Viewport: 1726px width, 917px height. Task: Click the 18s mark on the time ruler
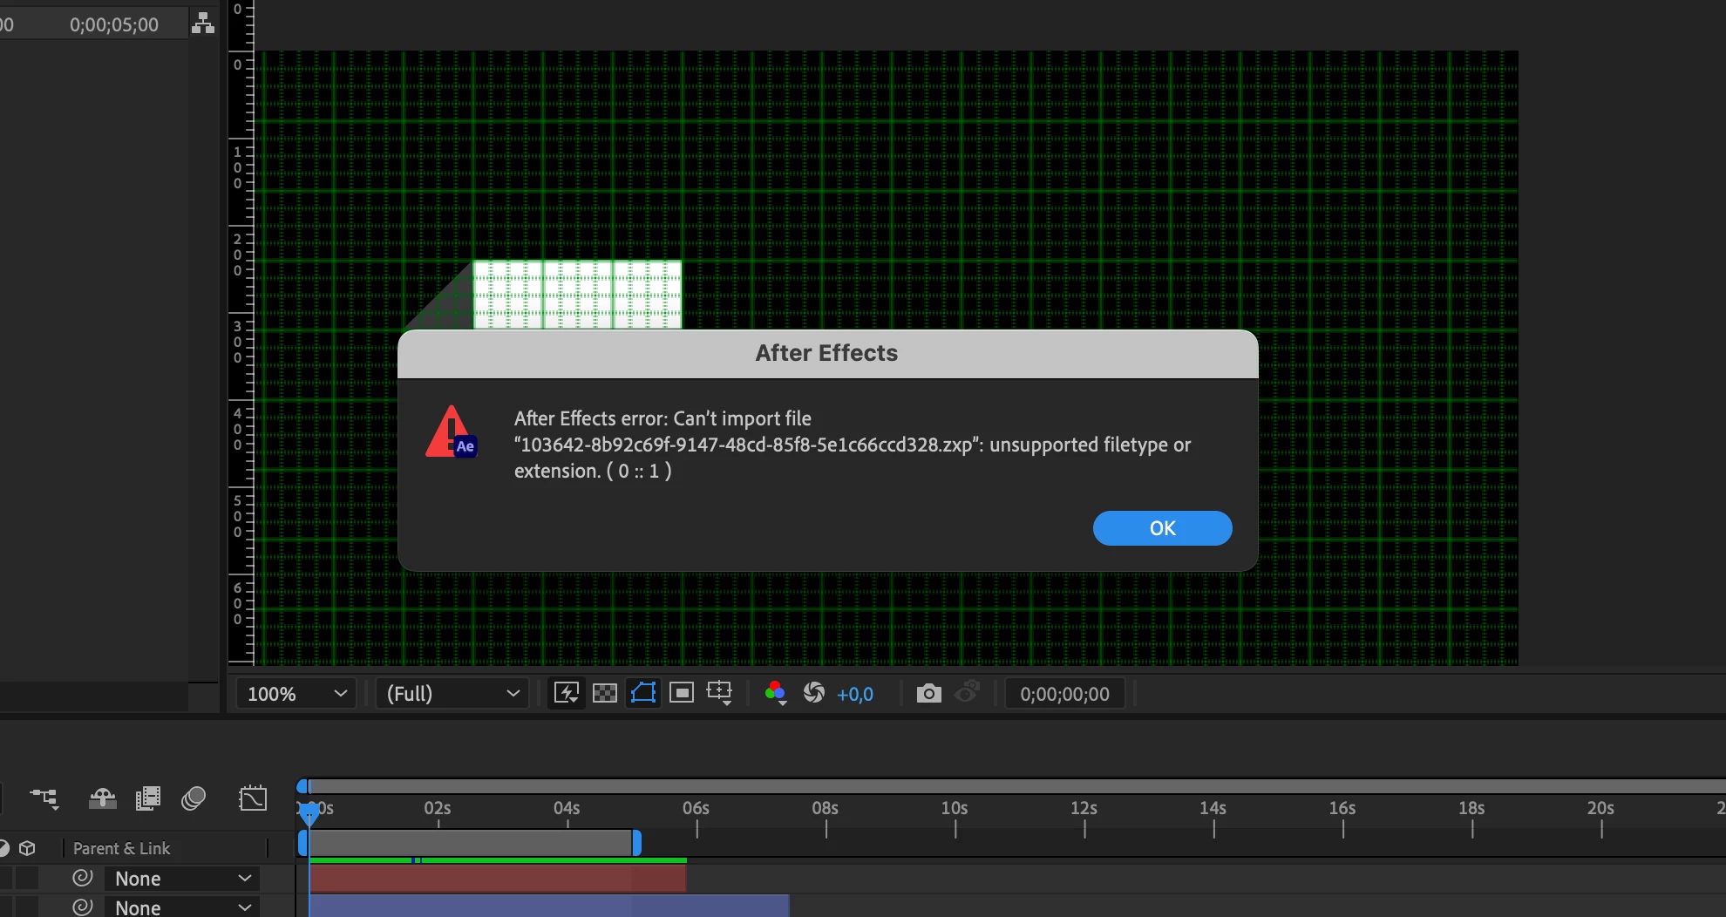click(x=1471, y=808)
